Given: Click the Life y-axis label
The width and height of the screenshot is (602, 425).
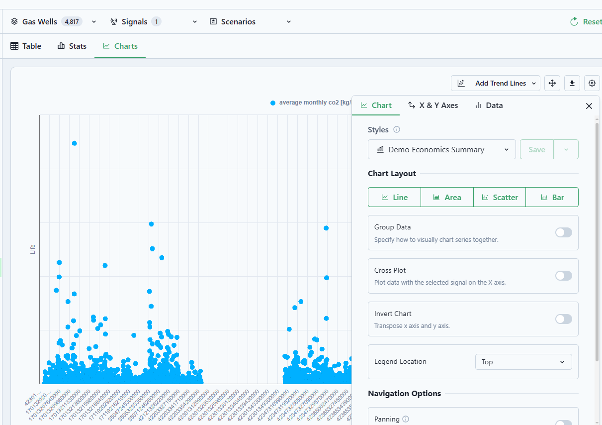Looking at the screenshot, I should pyautogui.click(x=33, y=249).
